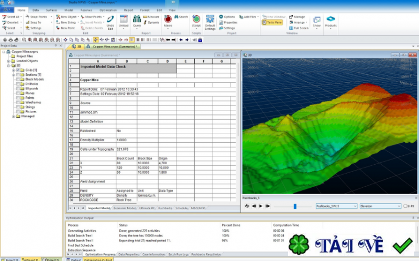Click the Macro record icon
Image resolution: width=419 pixels, height=261 pixels.
[168, 20]
